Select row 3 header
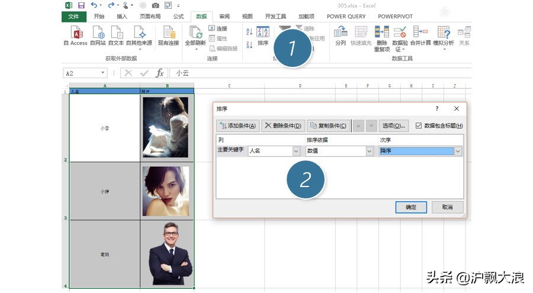Image resolution: width=533 pixels, height=293 pixels. (x=65, y=191)
